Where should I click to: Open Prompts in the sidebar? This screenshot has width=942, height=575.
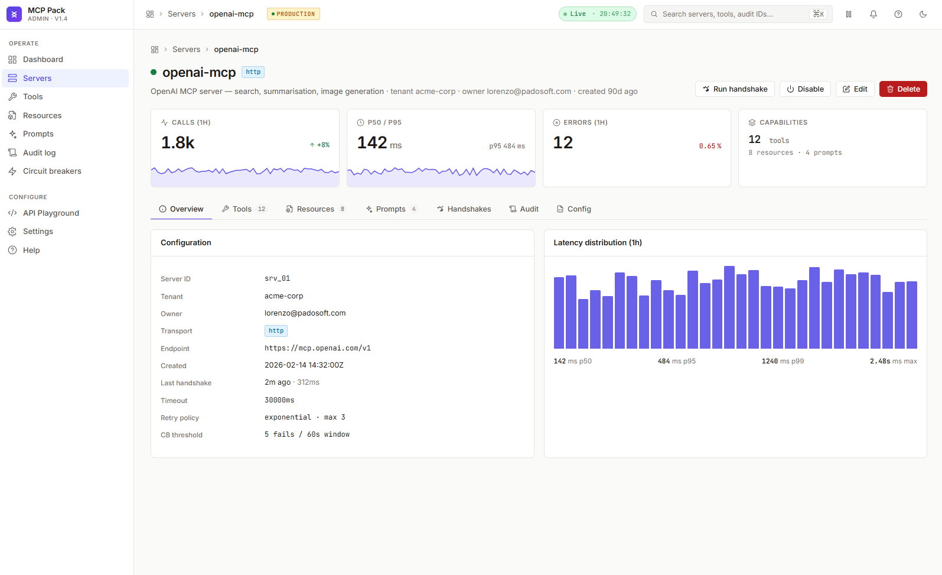(x=66, y=134)
